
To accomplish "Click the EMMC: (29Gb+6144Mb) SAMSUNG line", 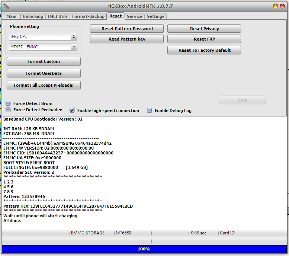I will coord(58,143).
